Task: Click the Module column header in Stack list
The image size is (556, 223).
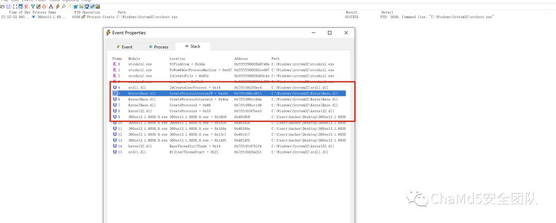Action: pos(134,59)
